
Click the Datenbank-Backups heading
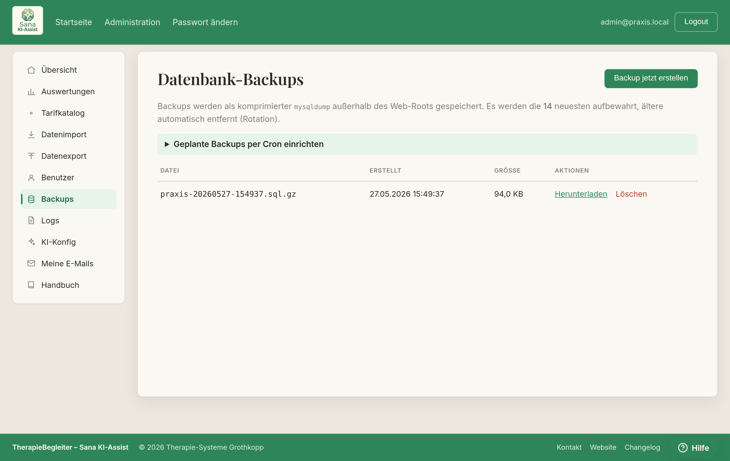tap(231, 79)
